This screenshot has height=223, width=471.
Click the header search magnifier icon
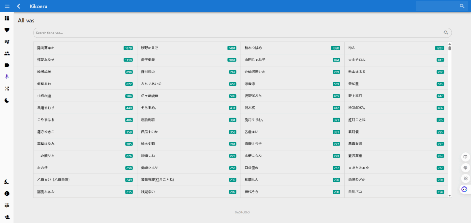click(462, 6)
